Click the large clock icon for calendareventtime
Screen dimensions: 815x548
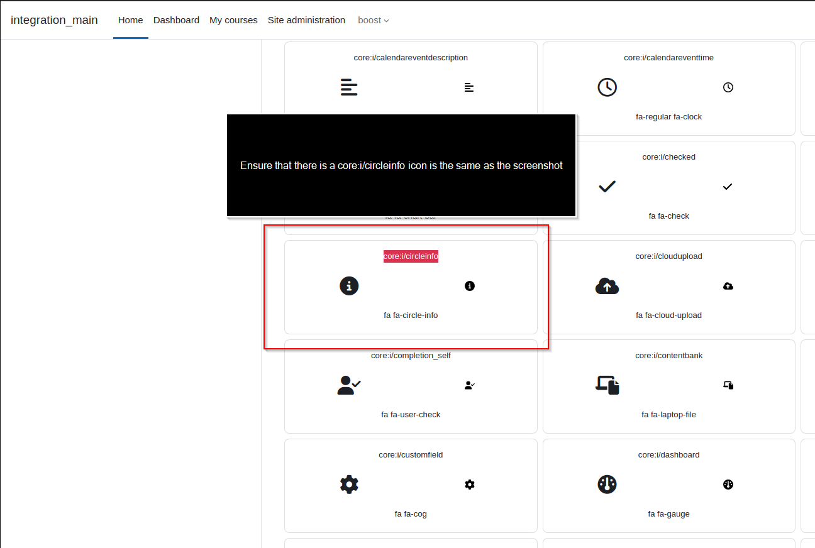(x=607, y=87)
